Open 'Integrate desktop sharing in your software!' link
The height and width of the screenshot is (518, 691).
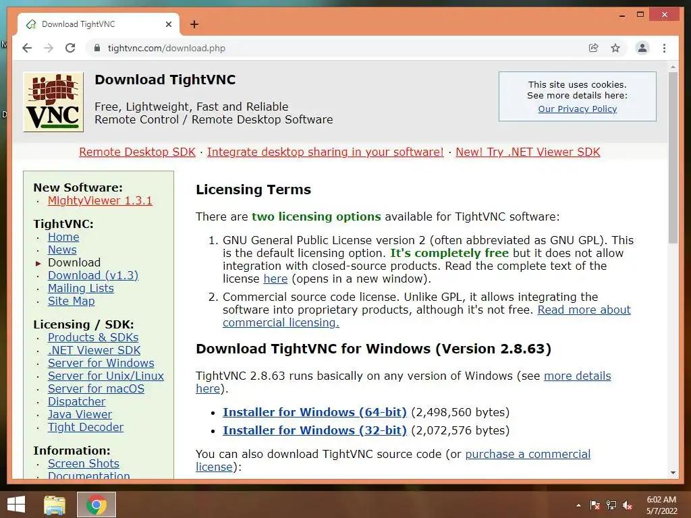pyautogui.click(x=325, y=152)
